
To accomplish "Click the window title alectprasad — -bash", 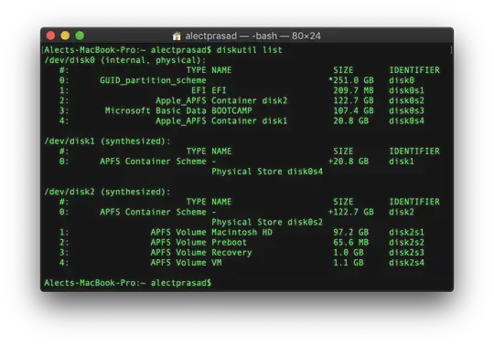I will (253, 37).
